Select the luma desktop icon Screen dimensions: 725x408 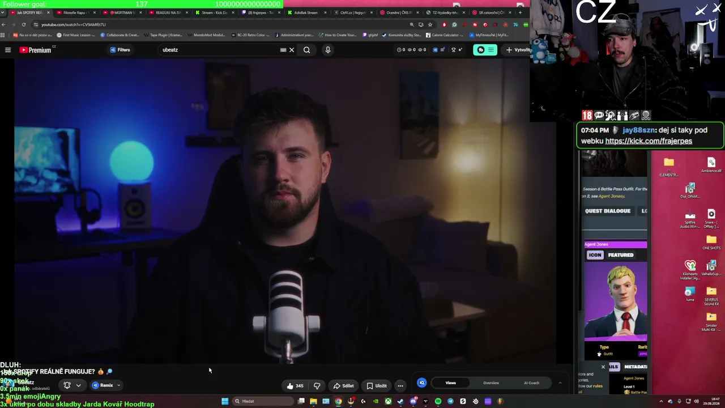pyautogui.click(x=690, y=295)
